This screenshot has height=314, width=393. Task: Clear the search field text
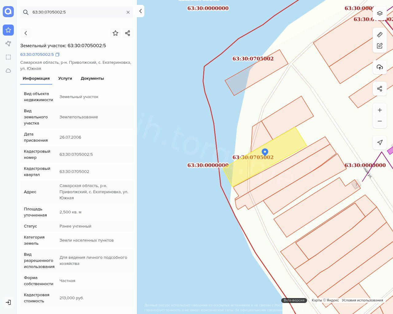128,12
